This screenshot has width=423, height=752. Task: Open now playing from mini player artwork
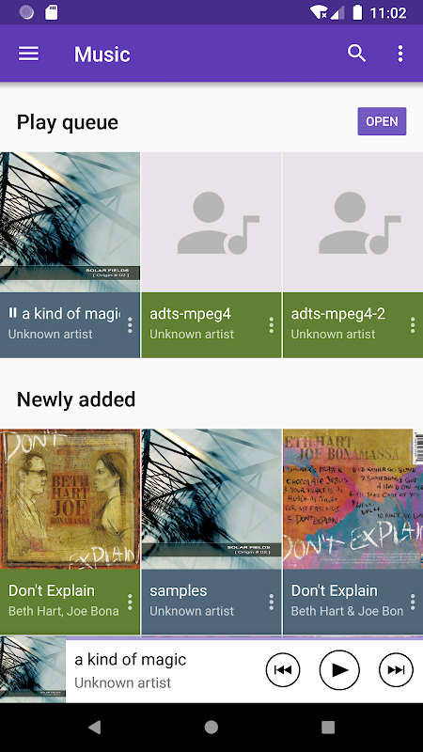tap(33, 670)
